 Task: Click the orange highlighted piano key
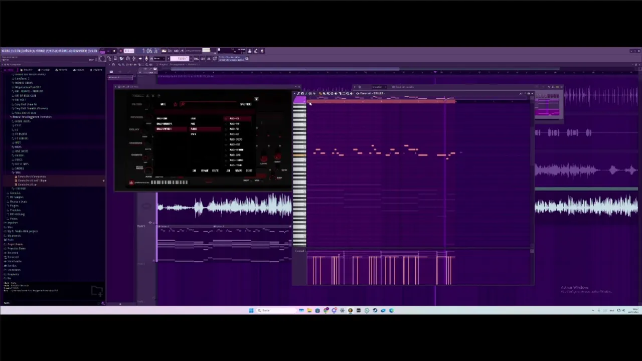click(299, 155)
